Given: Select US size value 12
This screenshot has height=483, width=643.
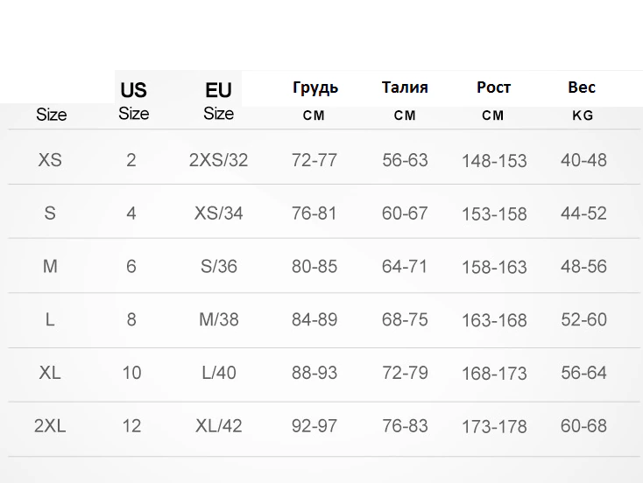Looking at the screenshot, I should (x=131, y=425).
